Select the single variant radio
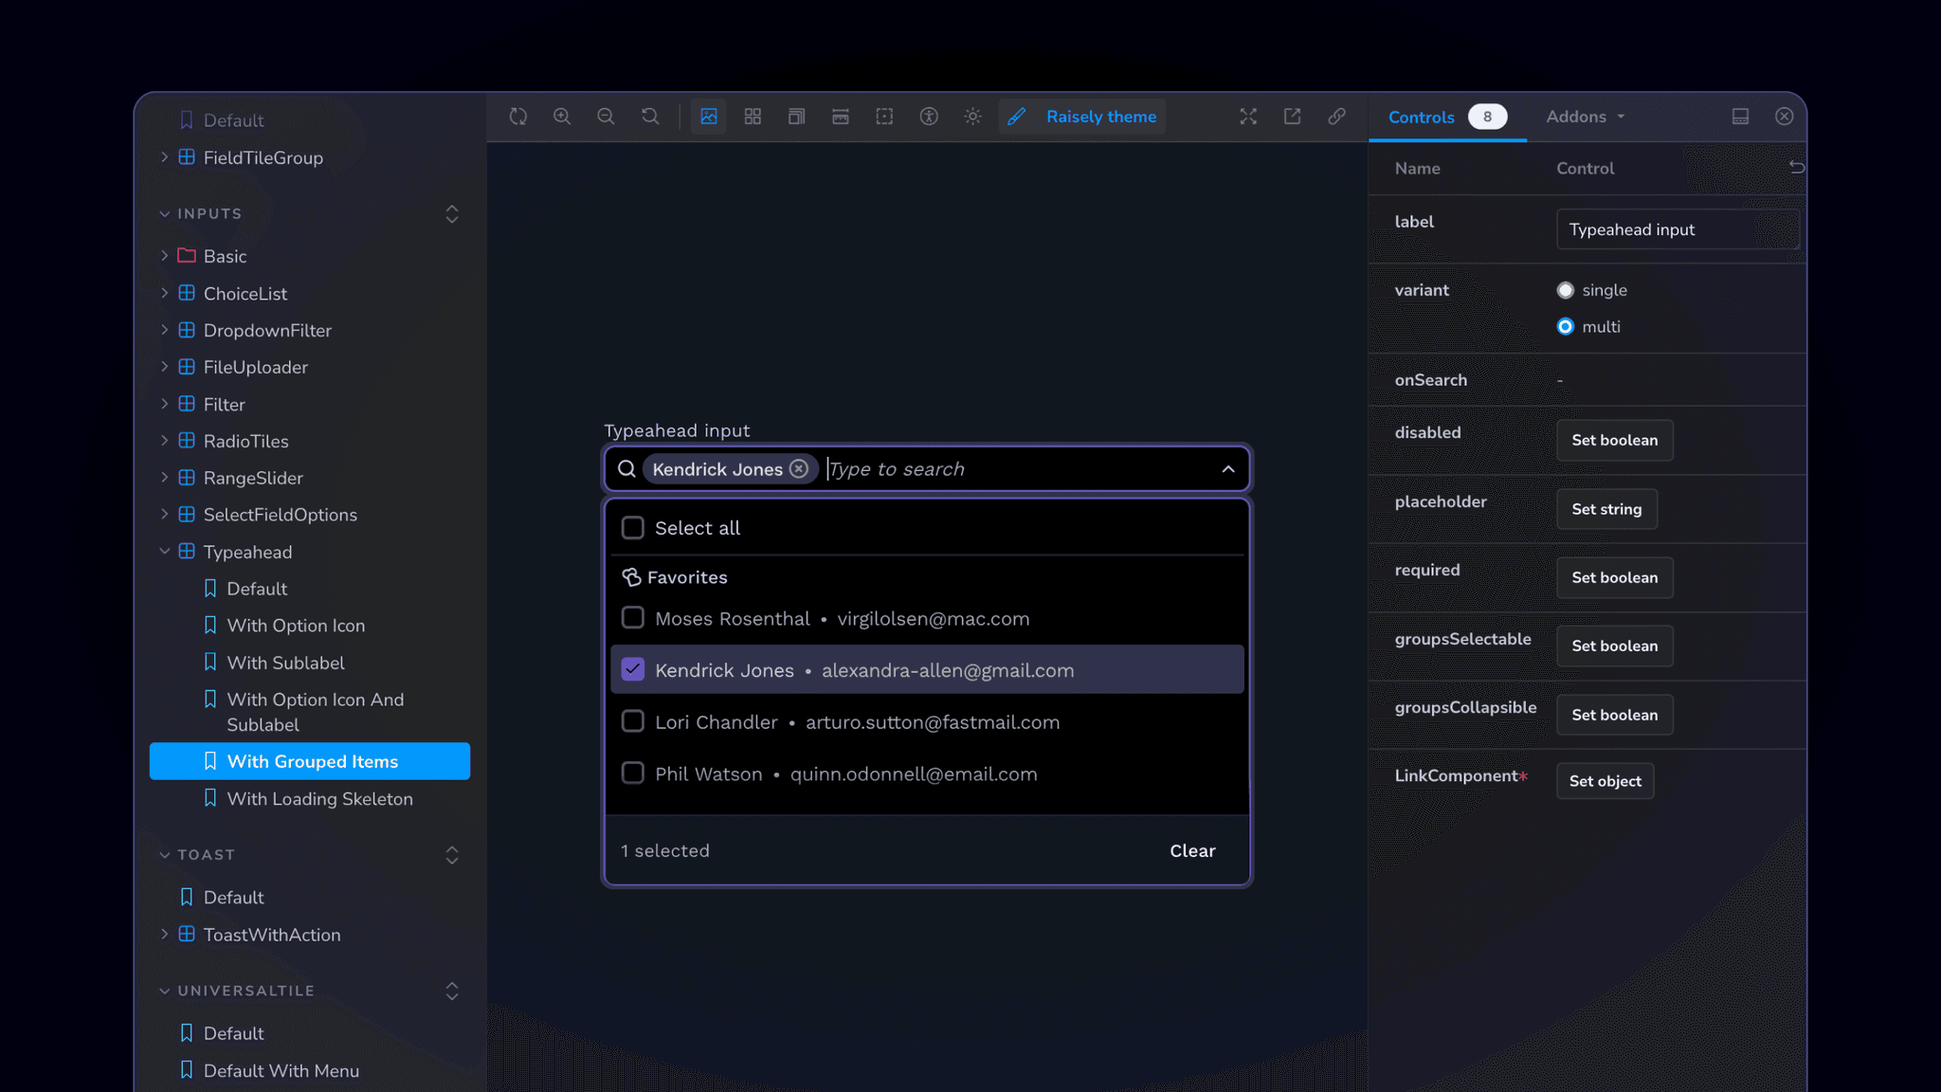Screen dimensions: 1941x1092 tap(1565, 290)
